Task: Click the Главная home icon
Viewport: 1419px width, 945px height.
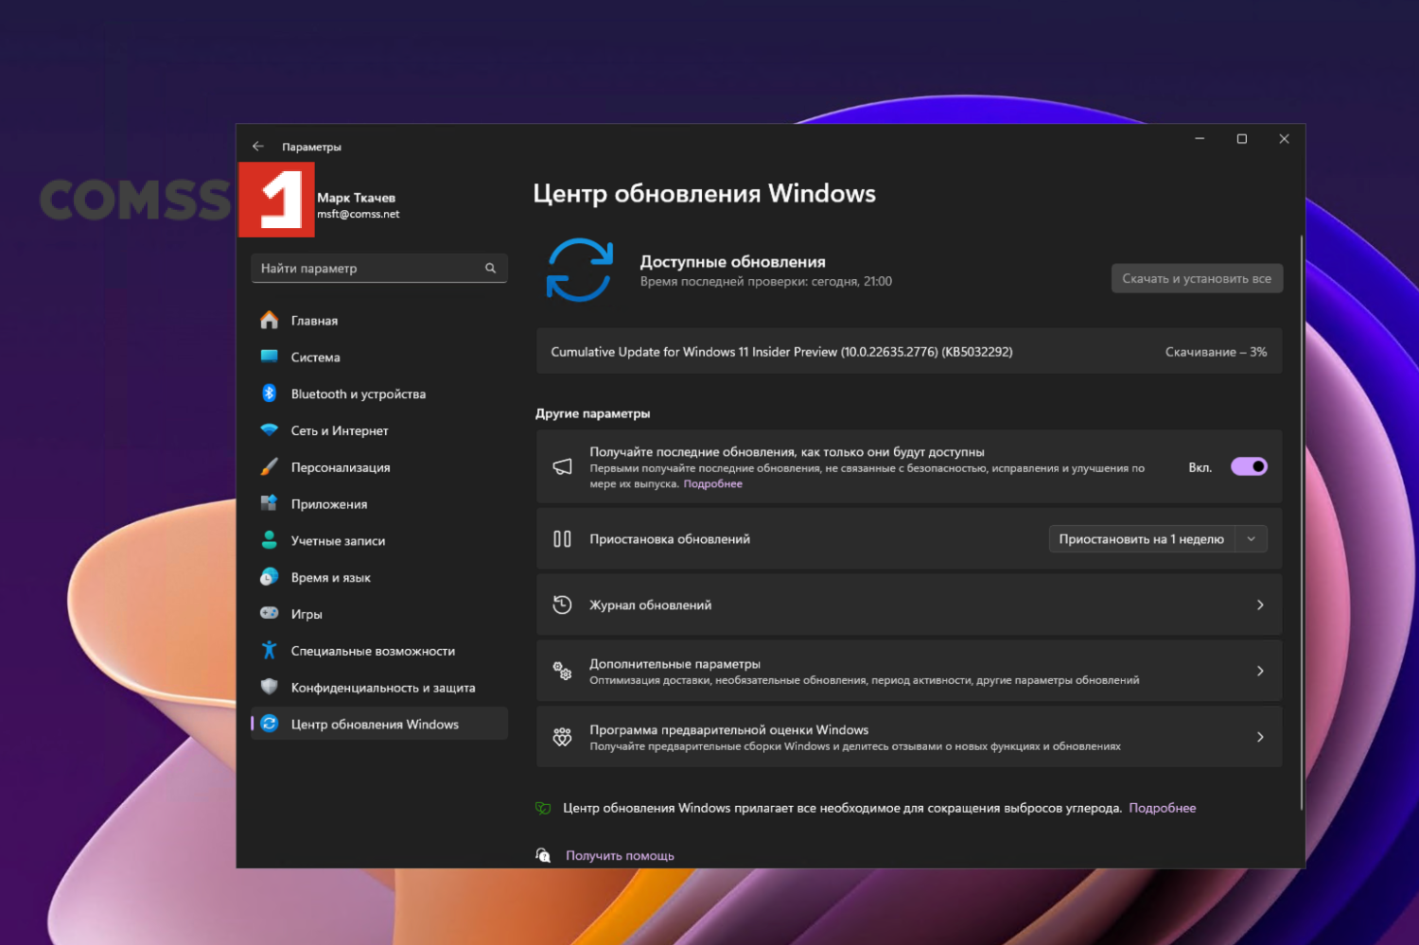Action: pos(270,321)
